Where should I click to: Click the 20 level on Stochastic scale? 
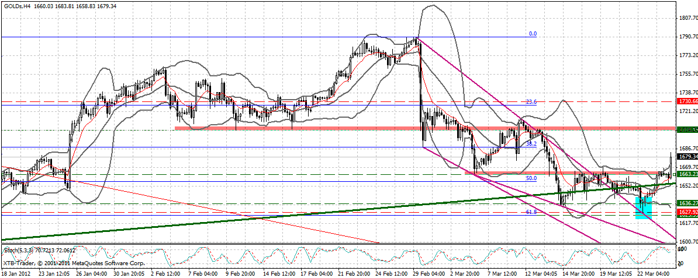tap(681, 264)
